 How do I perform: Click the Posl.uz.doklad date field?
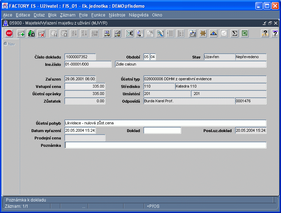(251, 130)
